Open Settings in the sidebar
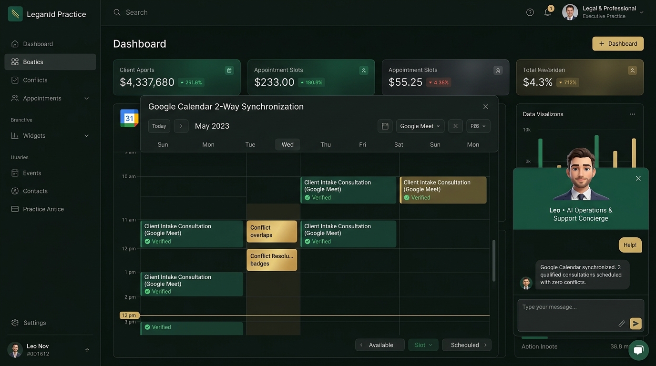The height and width of the screenshot is (366, 656). 50,323
